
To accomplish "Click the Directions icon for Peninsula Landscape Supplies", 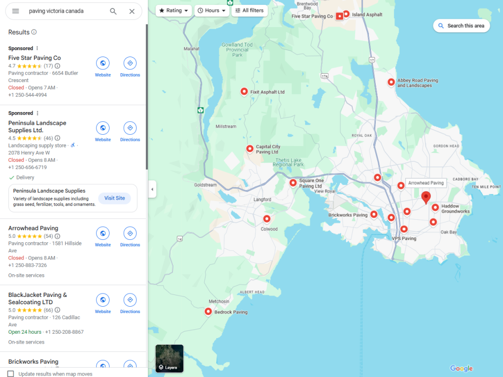I will click(x=130, y=128).
